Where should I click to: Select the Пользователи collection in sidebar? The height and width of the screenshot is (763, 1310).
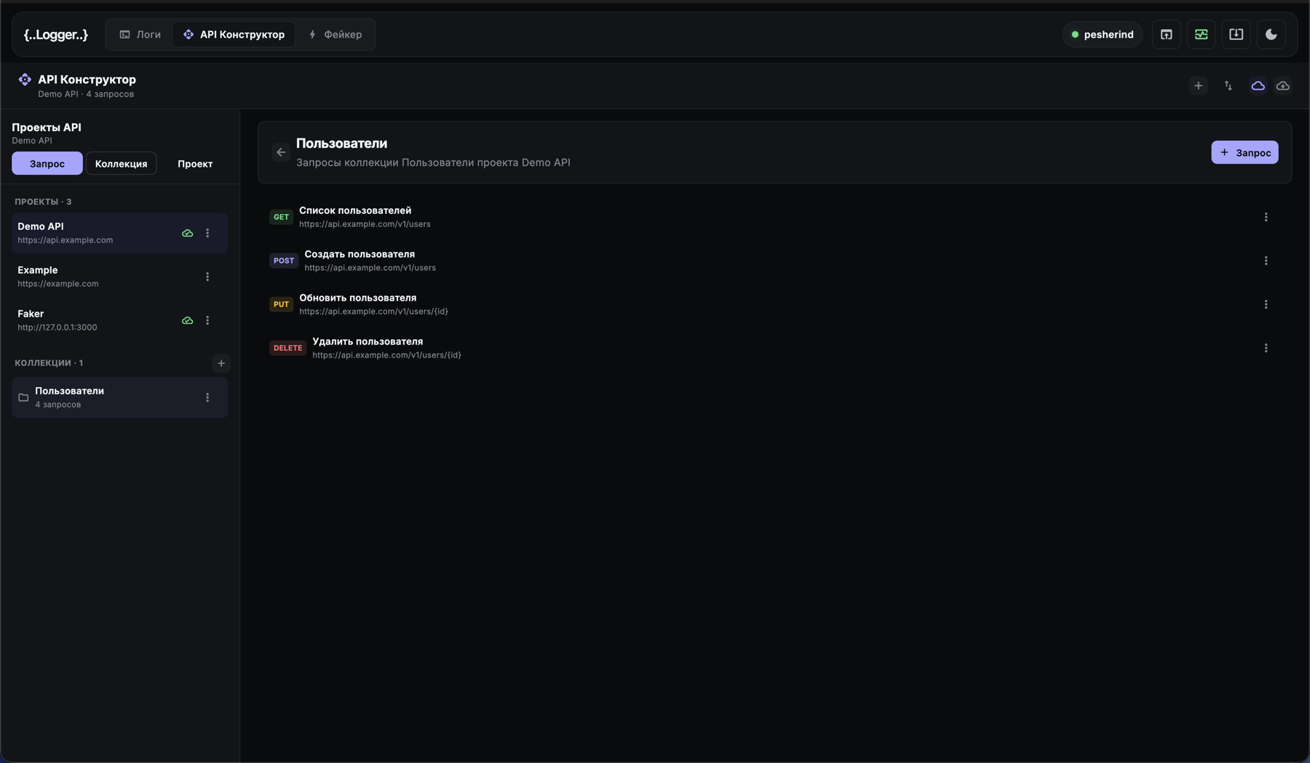pyautogui.click(x=119, y=398)
